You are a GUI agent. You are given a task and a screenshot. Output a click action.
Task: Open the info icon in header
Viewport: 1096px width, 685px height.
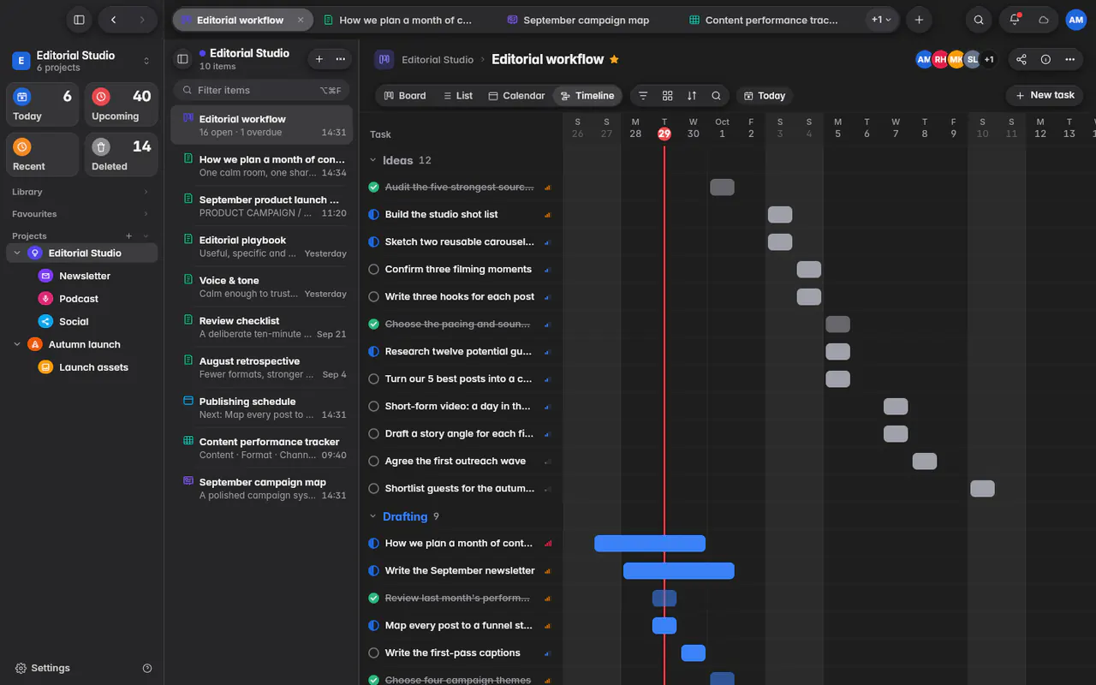(x=1045, y=59)
